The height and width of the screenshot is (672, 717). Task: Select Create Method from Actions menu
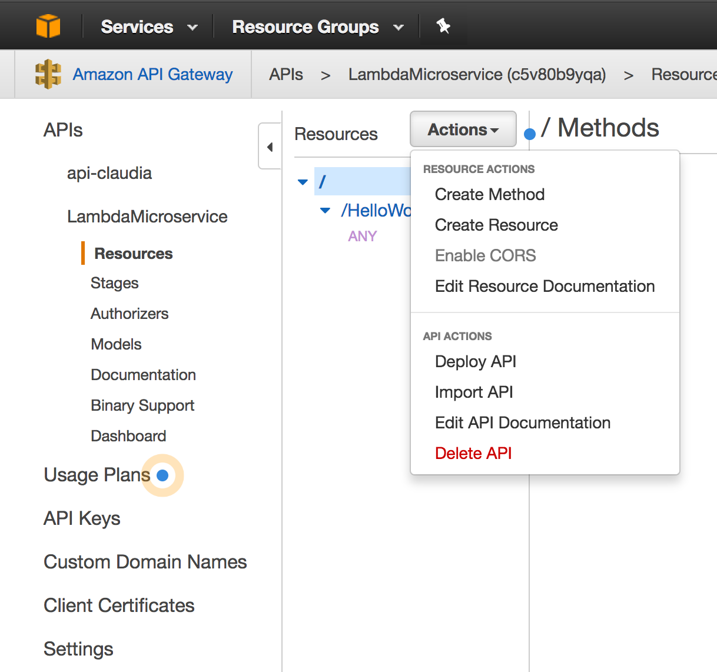pos(489,195)
